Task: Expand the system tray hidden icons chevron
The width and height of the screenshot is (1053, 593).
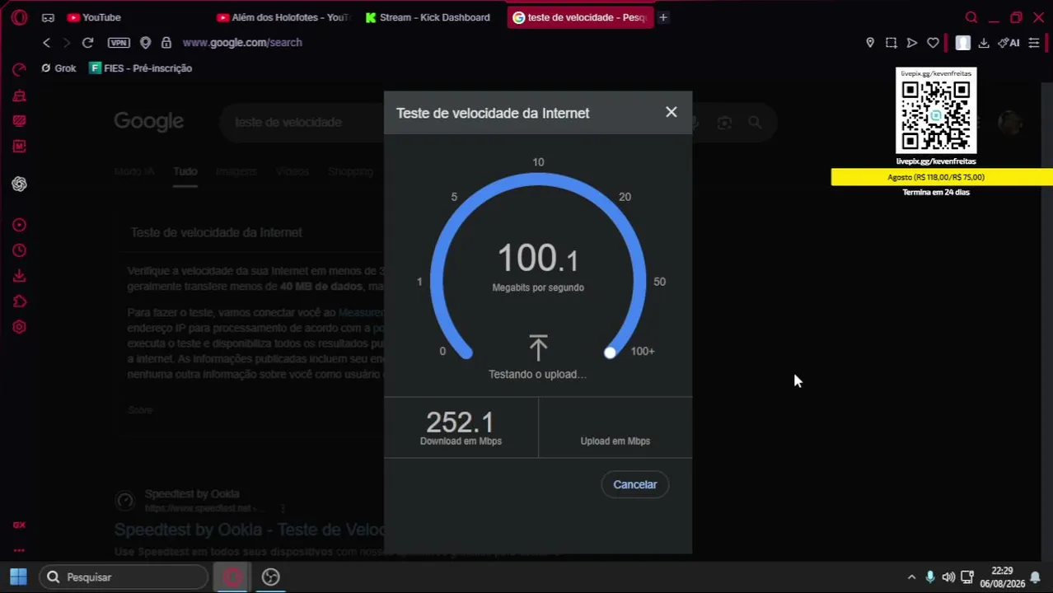Action: [x=911, y=577]
